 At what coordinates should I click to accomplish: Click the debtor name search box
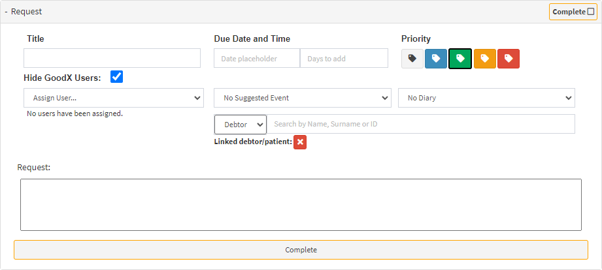coord(421,124)
